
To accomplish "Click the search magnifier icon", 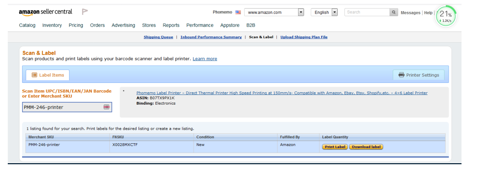I will pyautogui.click(x=394, y=12).
